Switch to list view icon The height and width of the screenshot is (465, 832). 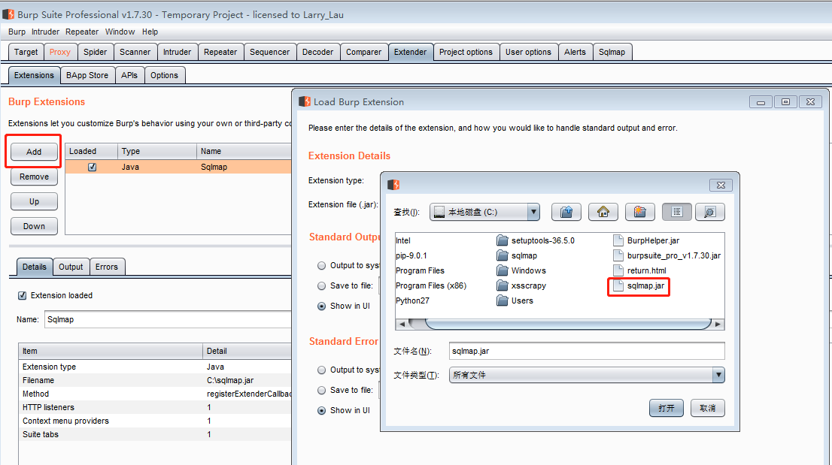676,213
